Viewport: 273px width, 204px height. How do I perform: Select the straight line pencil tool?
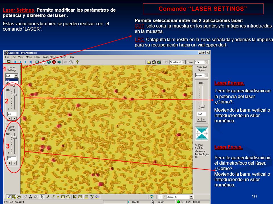53,197
